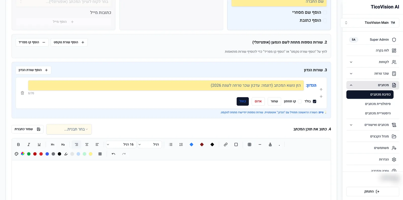Open משתמשים in the sidebar

373,148
